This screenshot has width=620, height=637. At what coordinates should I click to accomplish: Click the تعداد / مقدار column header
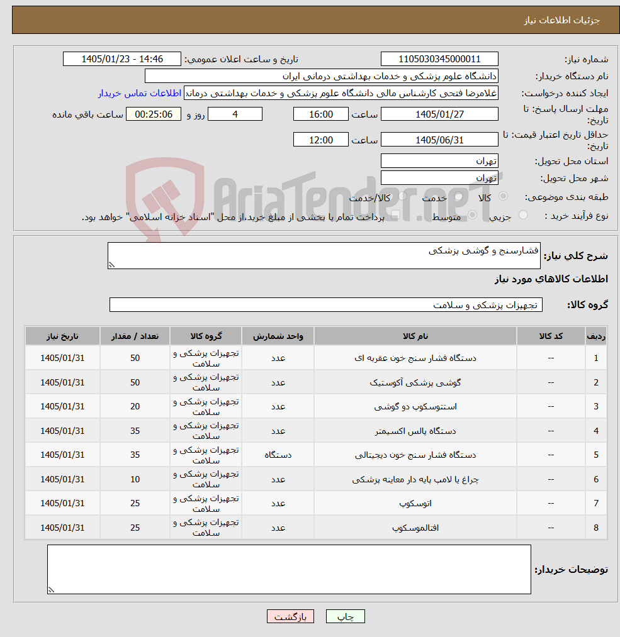[135, 336]
